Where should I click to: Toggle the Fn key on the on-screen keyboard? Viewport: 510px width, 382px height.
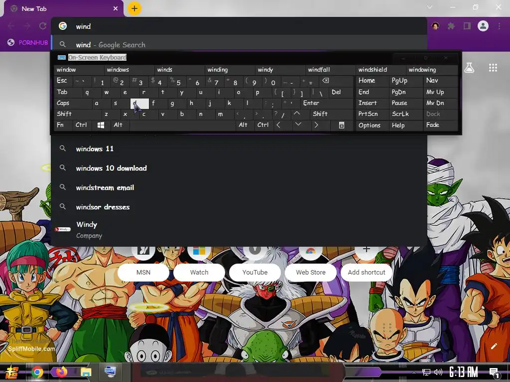pos(63,125)
